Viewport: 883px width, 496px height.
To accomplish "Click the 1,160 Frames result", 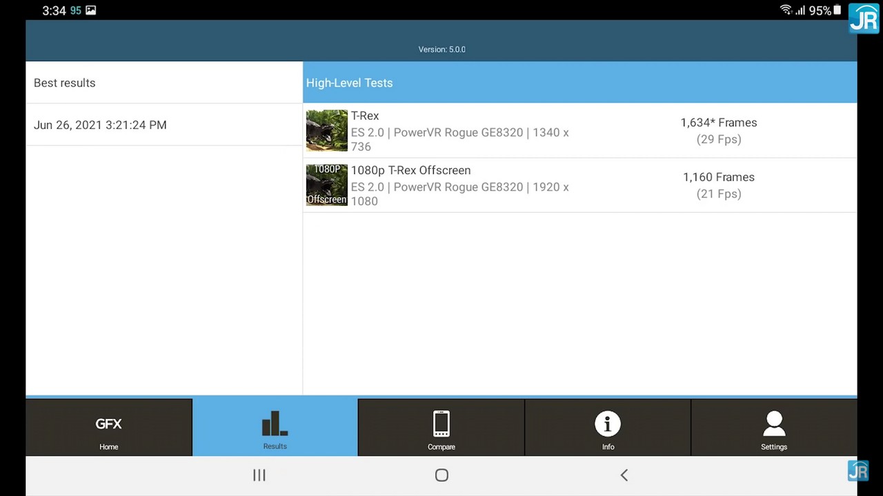I will (x=719, y=177).
